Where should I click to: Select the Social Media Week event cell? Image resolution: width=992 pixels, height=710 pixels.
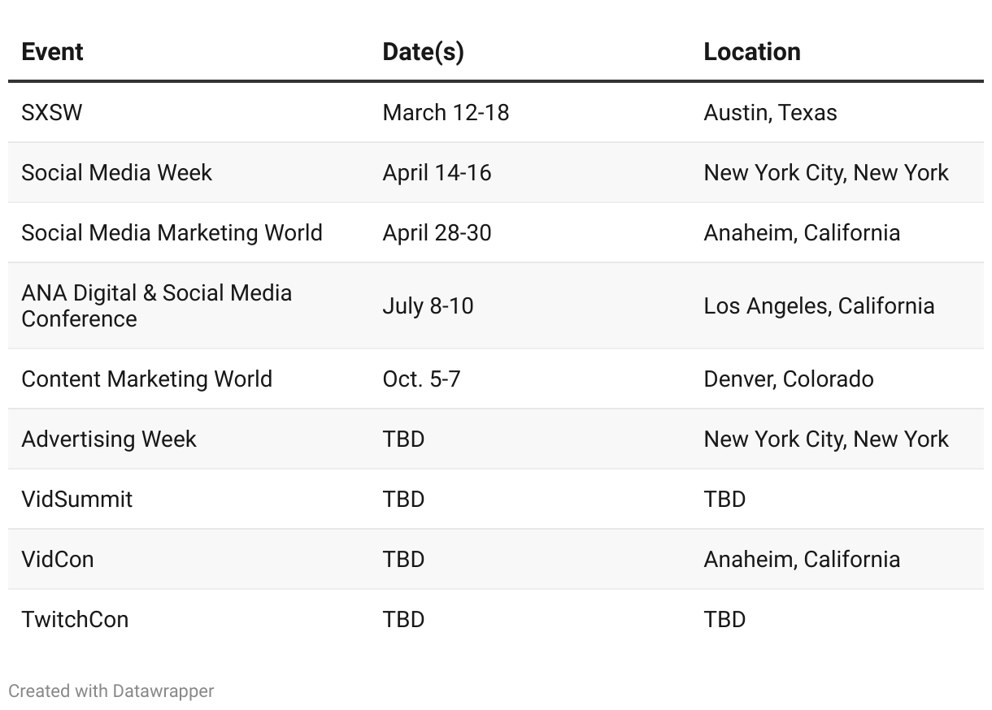(x=116, y=172)
